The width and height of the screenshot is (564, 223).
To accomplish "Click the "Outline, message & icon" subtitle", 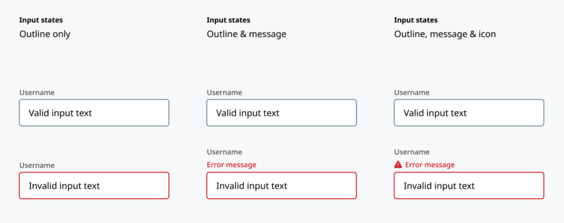I will [x=445, y=34].
